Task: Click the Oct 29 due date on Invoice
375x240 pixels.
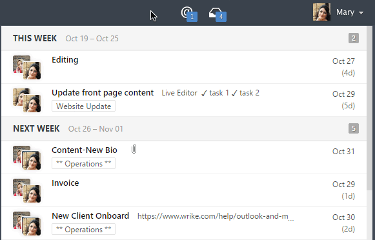Action: point(343,185)
